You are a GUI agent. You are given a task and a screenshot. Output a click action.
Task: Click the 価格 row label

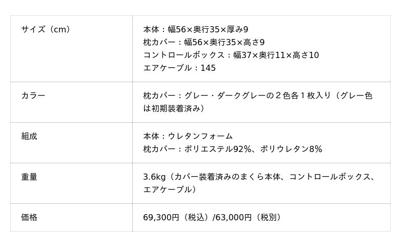tap(29, 217)
